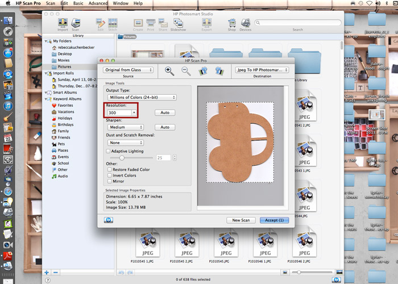Viewport: 398px width, 284px height.
Task: Open the Advanced menu in menu bar
Action: point(98,3)
